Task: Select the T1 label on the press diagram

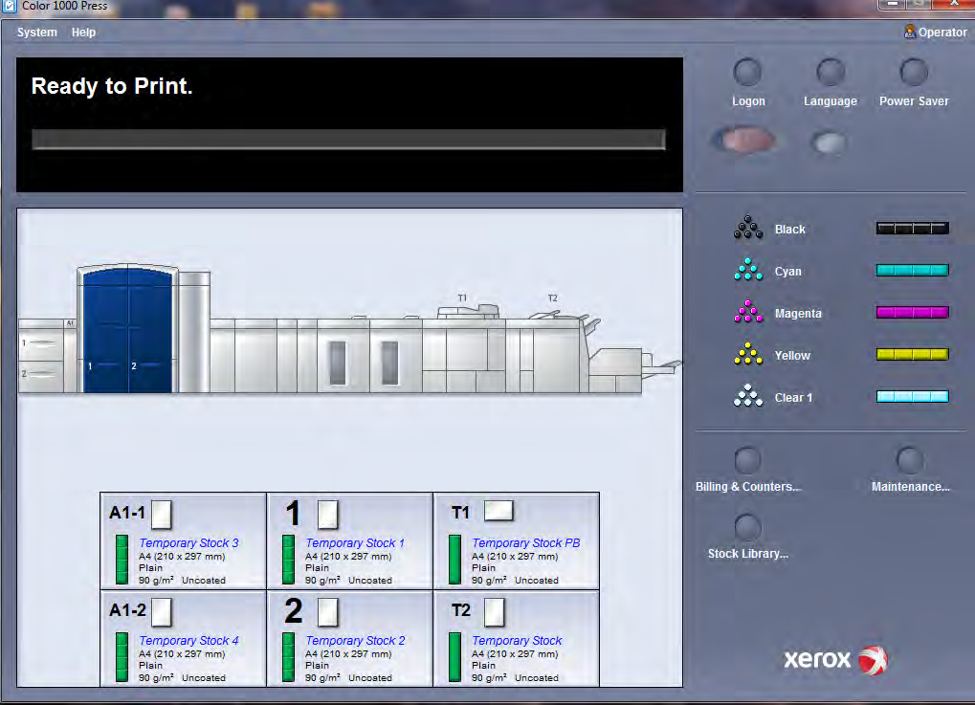Action: [x=462, y=297]
